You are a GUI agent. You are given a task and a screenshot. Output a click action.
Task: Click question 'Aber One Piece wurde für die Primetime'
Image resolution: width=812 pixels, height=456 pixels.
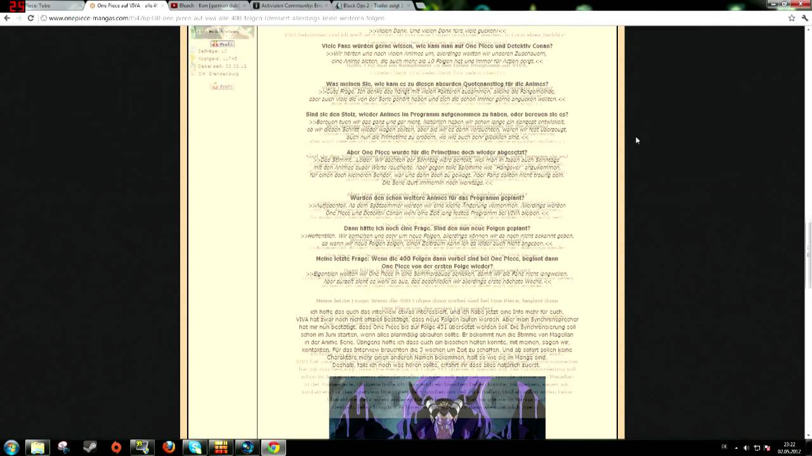tap(437, 152)
